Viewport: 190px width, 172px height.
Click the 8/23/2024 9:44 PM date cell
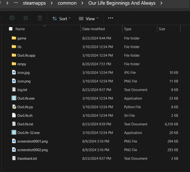[97, 38]
